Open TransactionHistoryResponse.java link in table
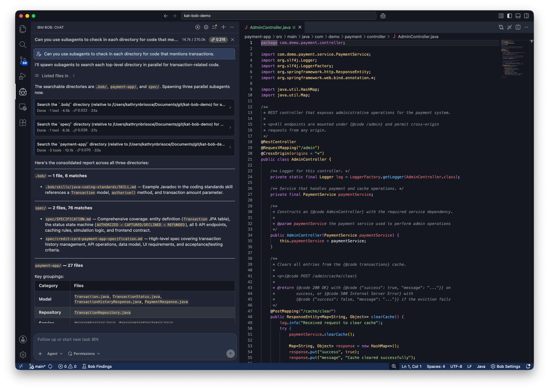549x390 pixels. [x=108, y=302]
